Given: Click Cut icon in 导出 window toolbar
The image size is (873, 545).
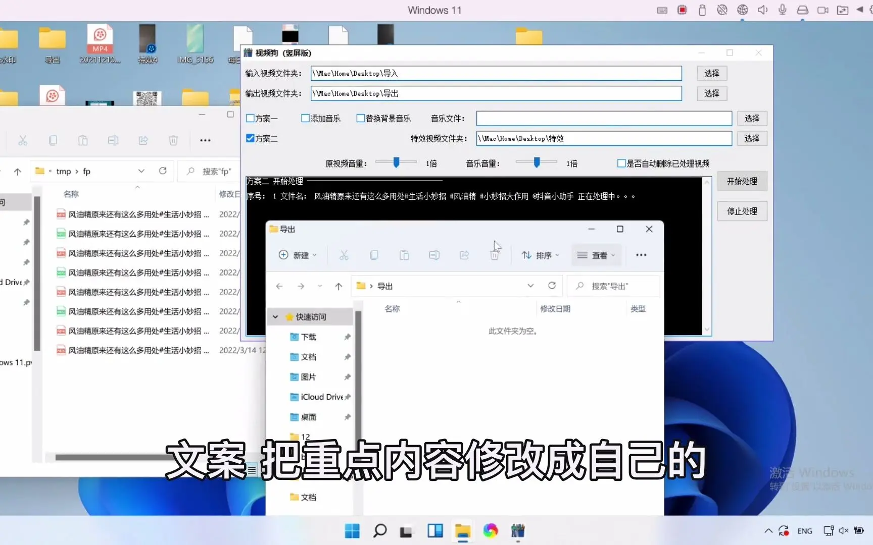Looking at the screenshot, I should (344, 255).
